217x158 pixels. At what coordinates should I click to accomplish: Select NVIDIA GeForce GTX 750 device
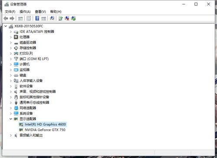tap(45, 130)
